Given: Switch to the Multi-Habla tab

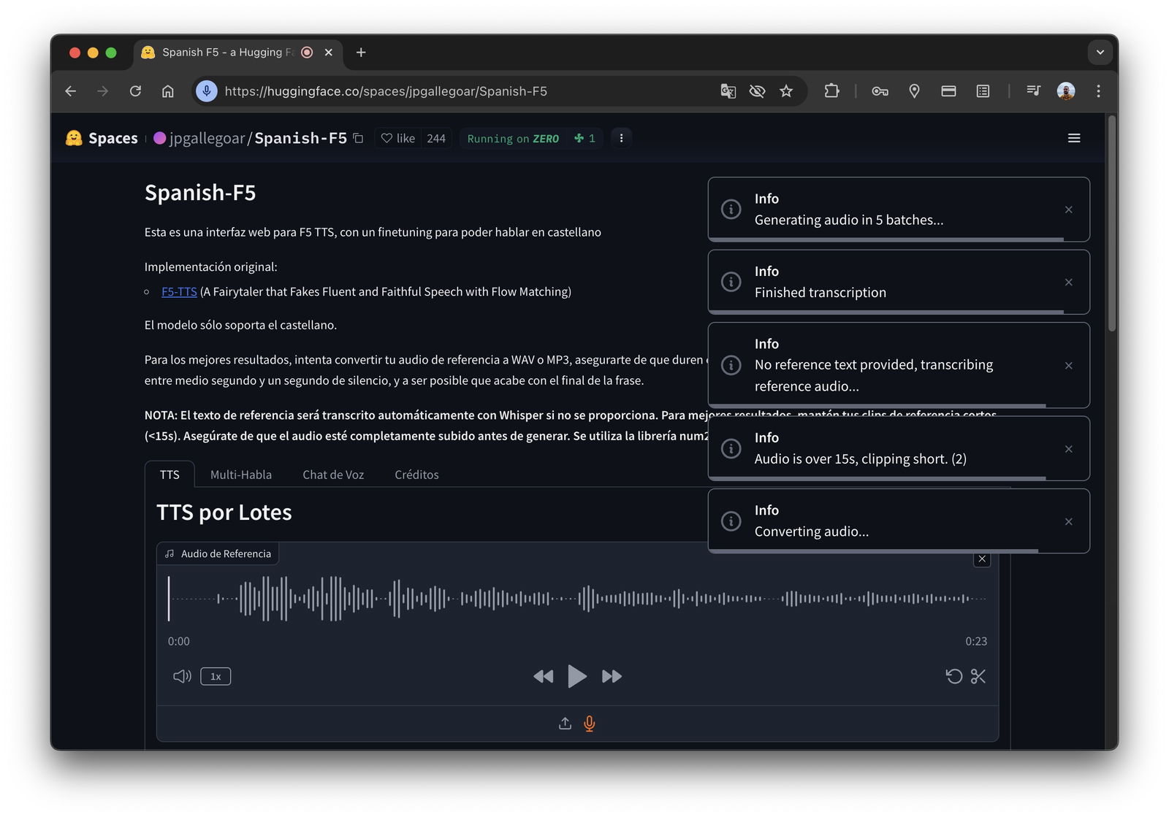Looking at the screenshot, I should pos(241,475).
